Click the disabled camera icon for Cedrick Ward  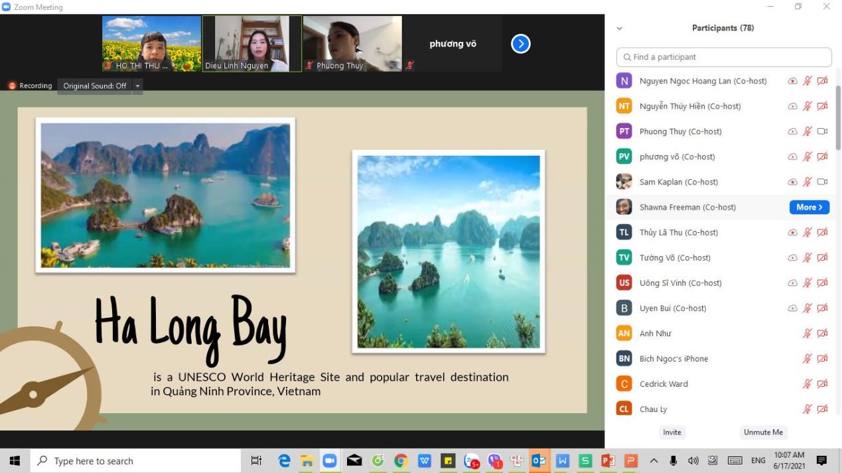coord(823,384)
